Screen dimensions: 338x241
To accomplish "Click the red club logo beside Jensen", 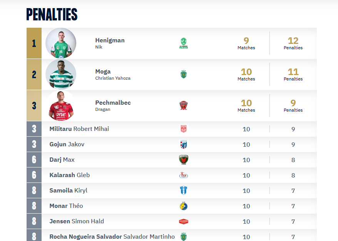I will pyautogui.click(x=184, y=221).
